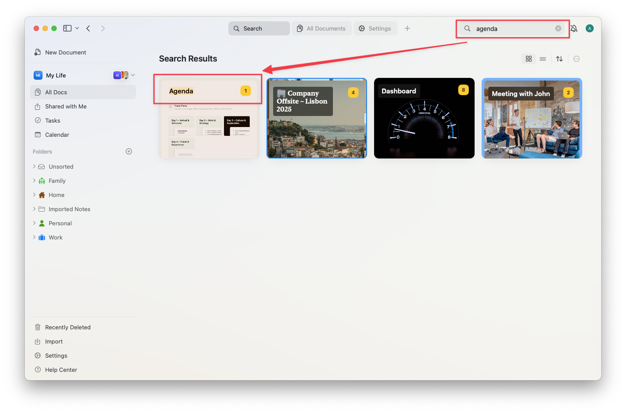Open Company Offsite – Lisbon 2025 card
Image resolution: width=626 pixels, height=413 pixels.
(317, 118)
